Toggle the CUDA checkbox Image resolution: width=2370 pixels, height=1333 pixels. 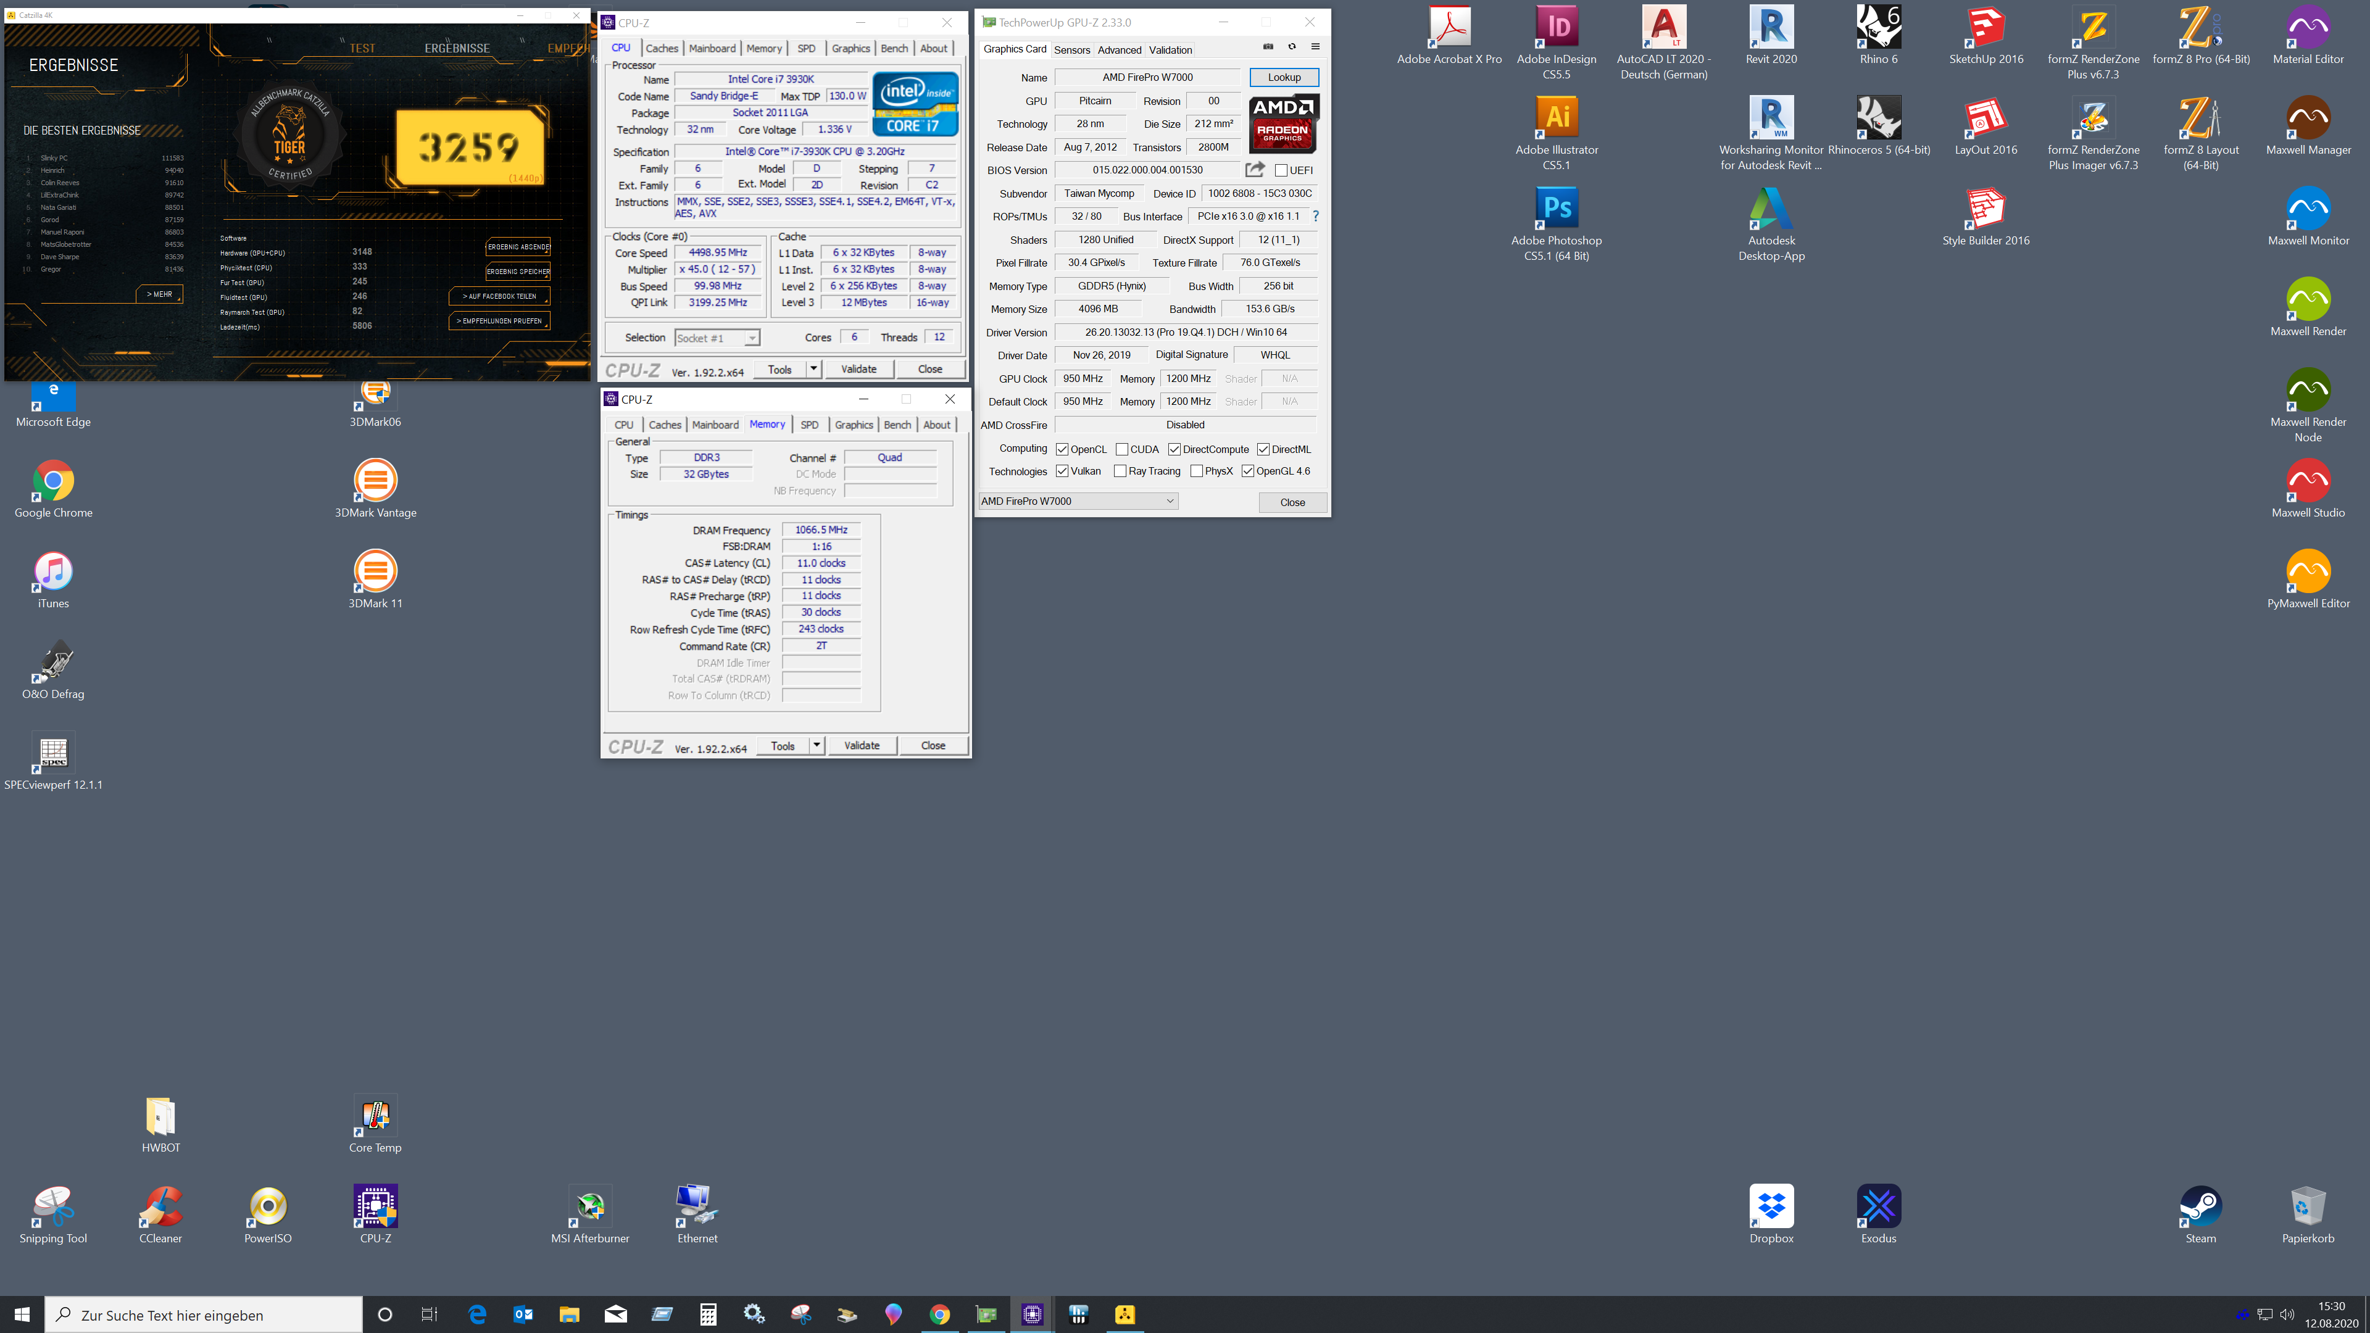click(x=1121, y=449)
